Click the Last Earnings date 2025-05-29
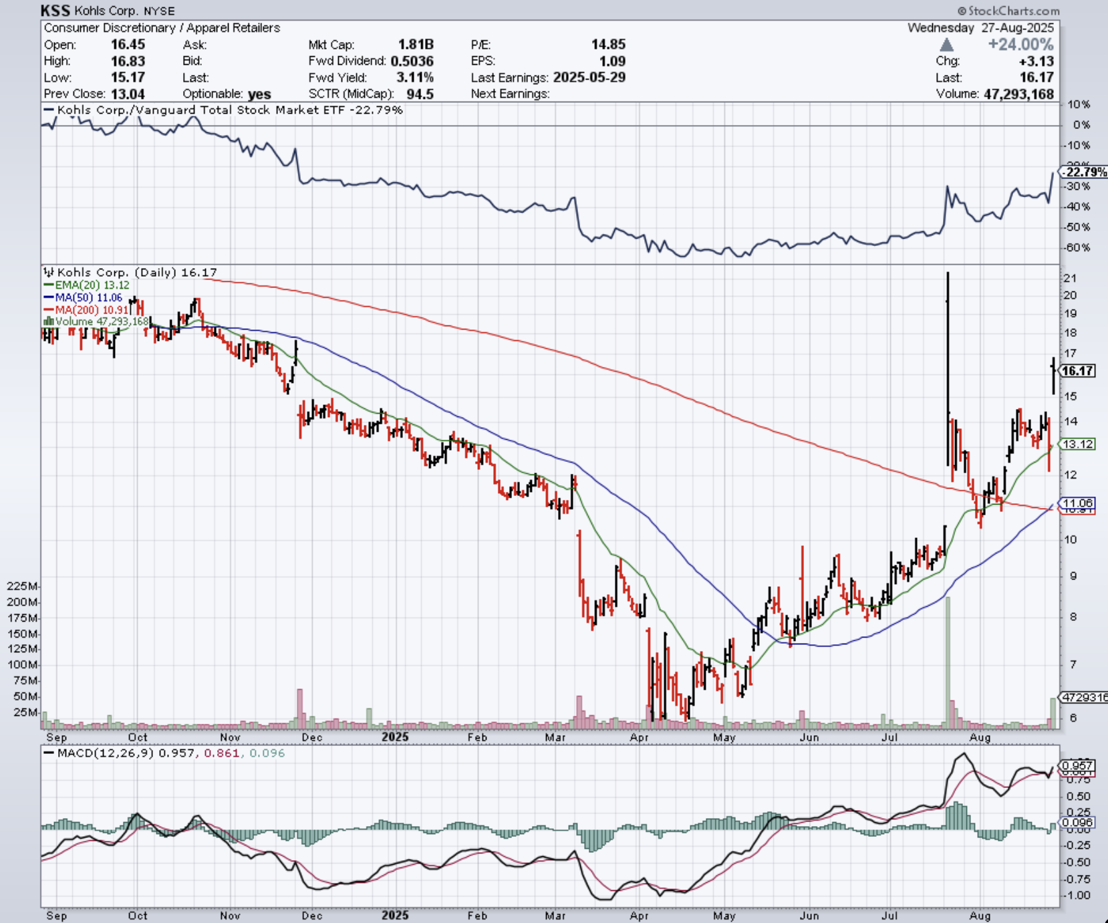The width and height of the screenshot is (1108, 923). (589, 78)
